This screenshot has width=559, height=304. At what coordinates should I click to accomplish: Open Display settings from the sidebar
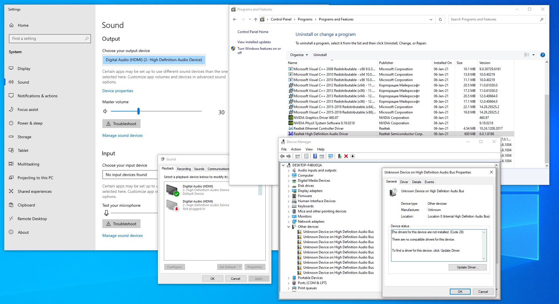point(24,69)
